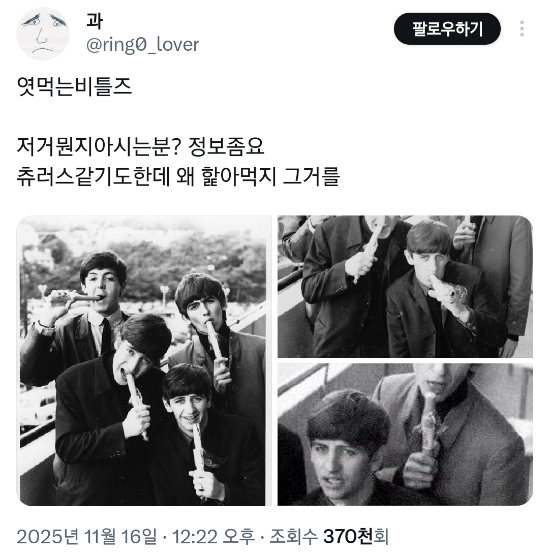Image resolution: width=549 pixels, height=556 pixels.
Task: Click the words 정보좀요 in the tweet
Action: (x=227, y=146)
